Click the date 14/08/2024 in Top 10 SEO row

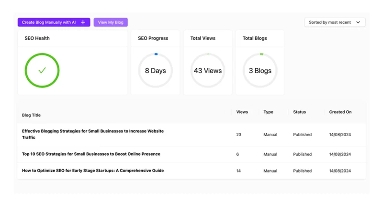pos(340,154)
